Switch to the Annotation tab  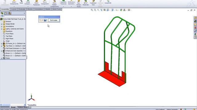click(39, 9)
